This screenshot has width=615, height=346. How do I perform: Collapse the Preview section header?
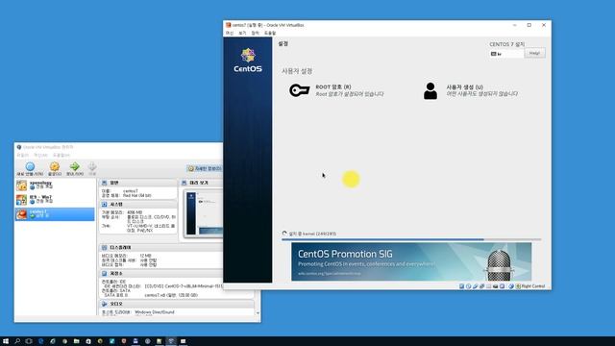click(201, 183)
